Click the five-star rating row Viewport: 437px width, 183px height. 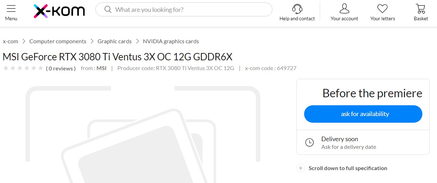[x=23, y=68]
